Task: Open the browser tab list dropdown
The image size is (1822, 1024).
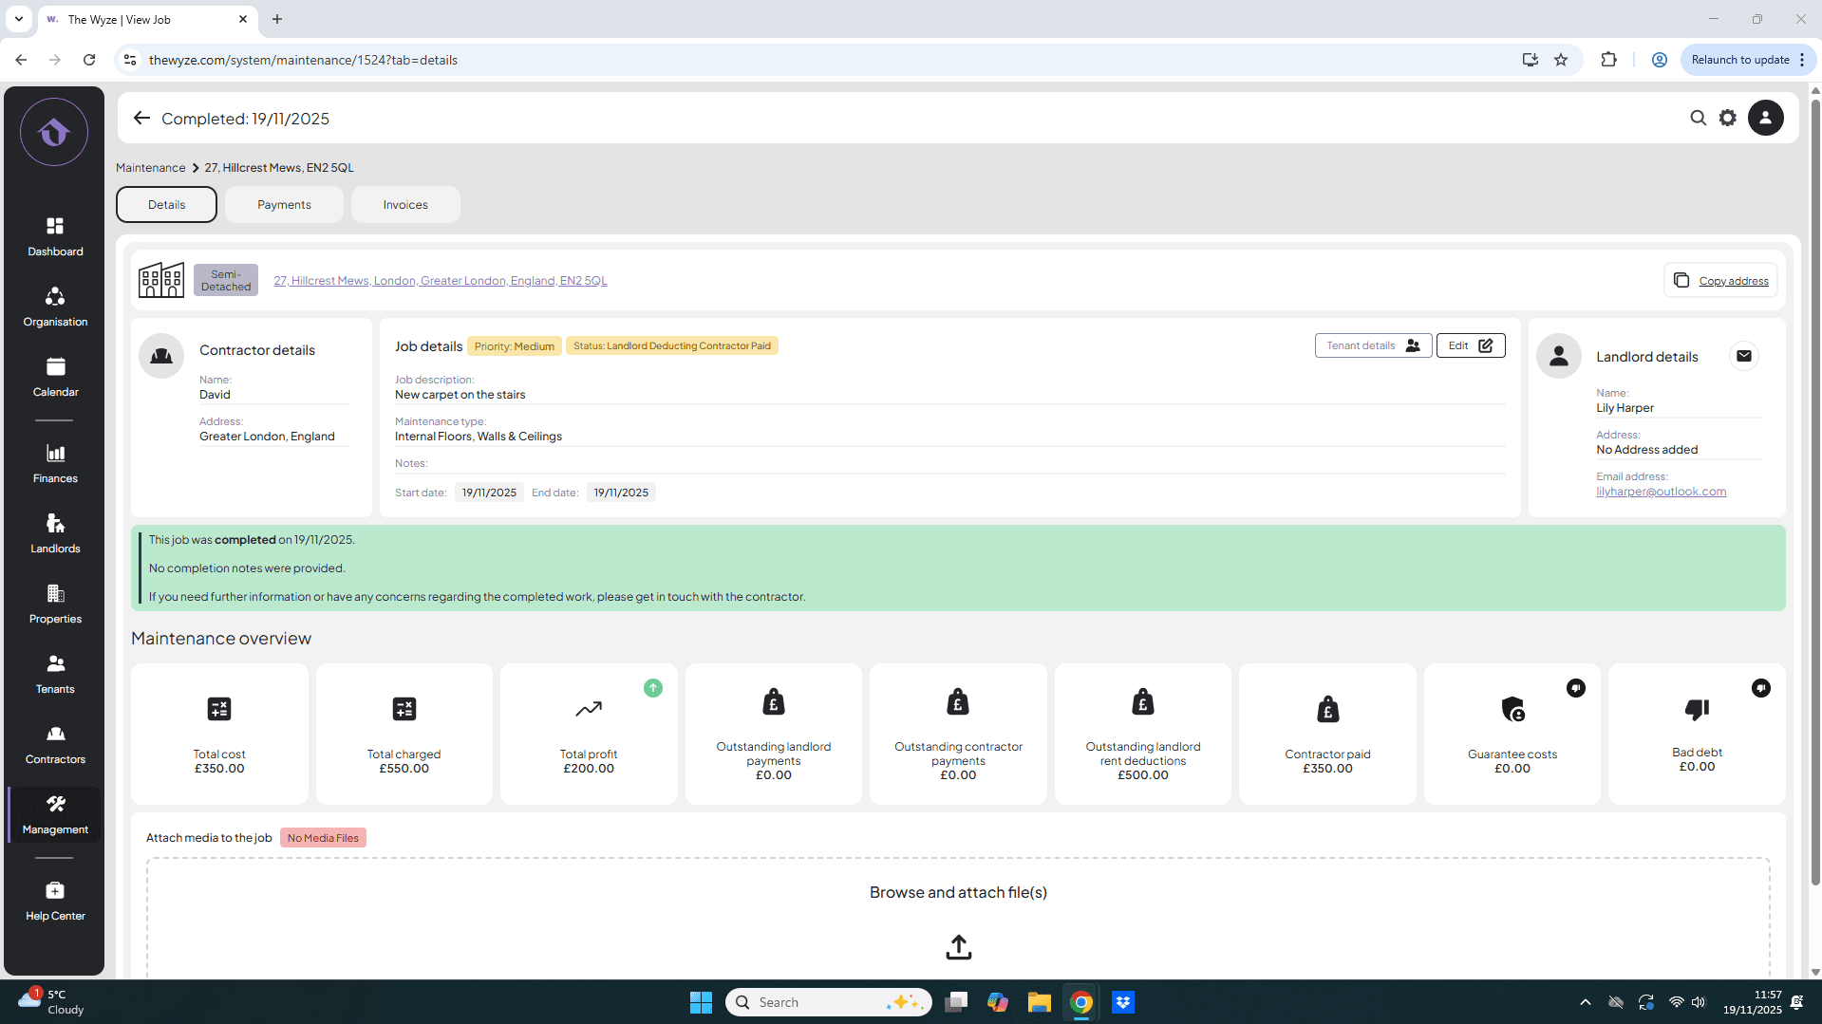Action: pos(18,19)
